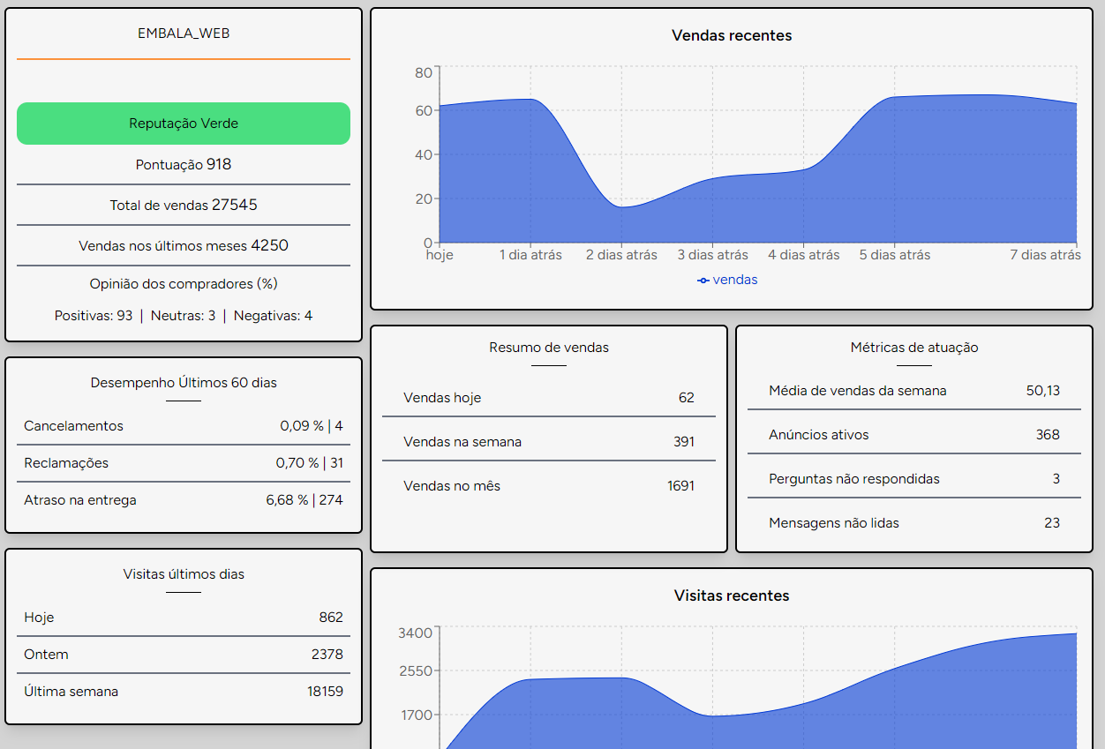Click the Visitas recentes chart title

pyautogui.click(x=732, y=595)
